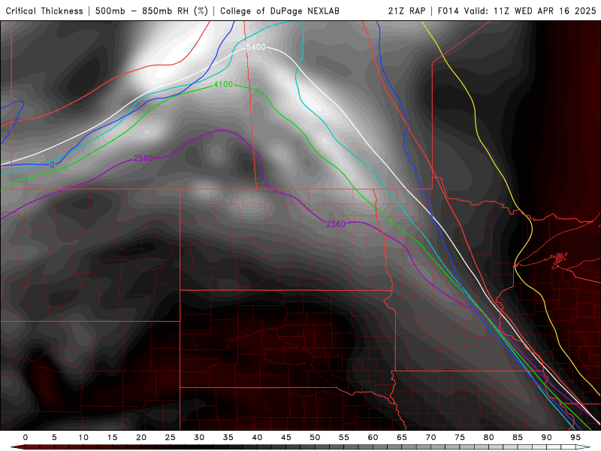Click the green contour's '4100' label

coord(223,84)
